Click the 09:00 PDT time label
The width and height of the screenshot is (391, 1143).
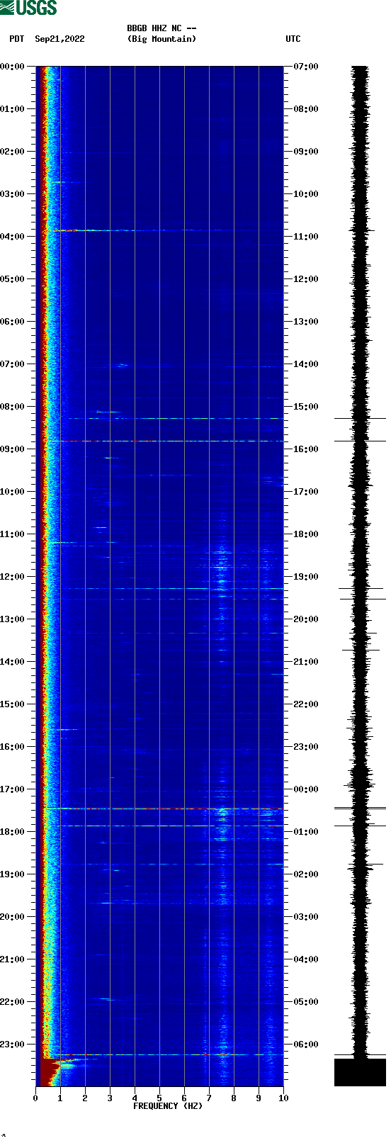(x=12, y=449)
